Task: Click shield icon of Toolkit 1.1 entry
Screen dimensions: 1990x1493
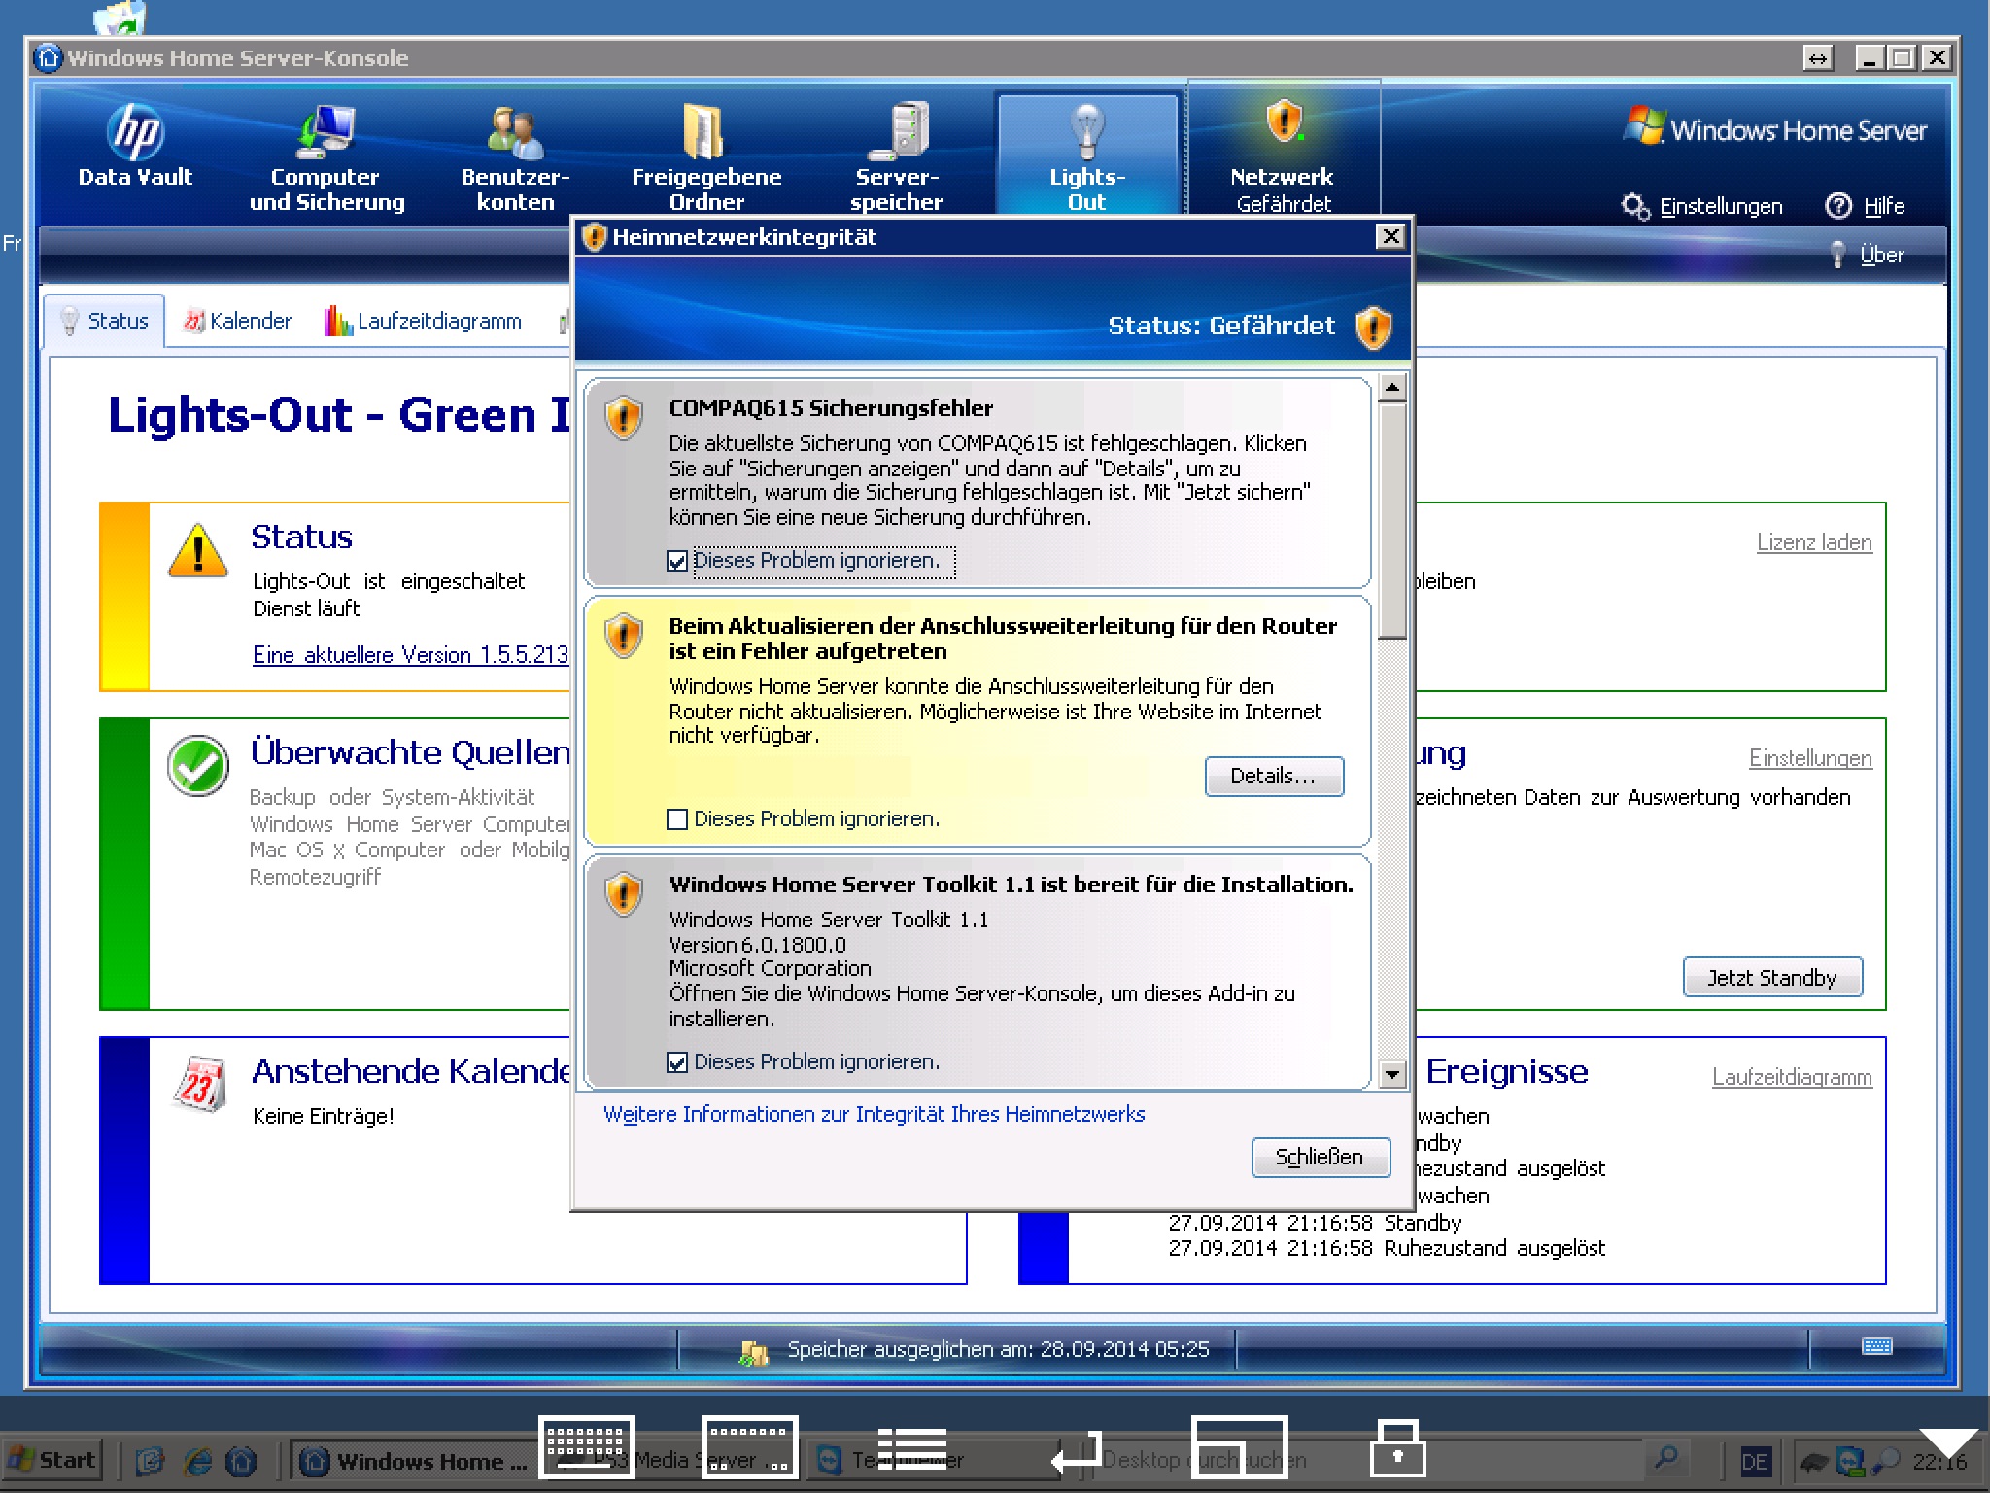Action: click(x=624, y=894)
